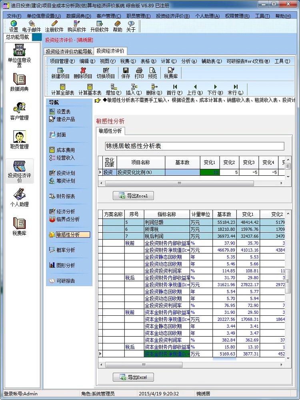Open the 税费(S) menu
The height and width of the screenshot is (400, 300).
(128, 61)
